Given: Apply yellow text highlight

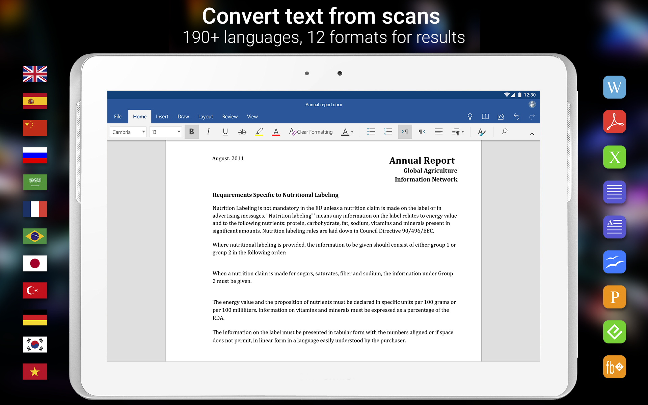Looking at the screenshot, I should [259, 132].
